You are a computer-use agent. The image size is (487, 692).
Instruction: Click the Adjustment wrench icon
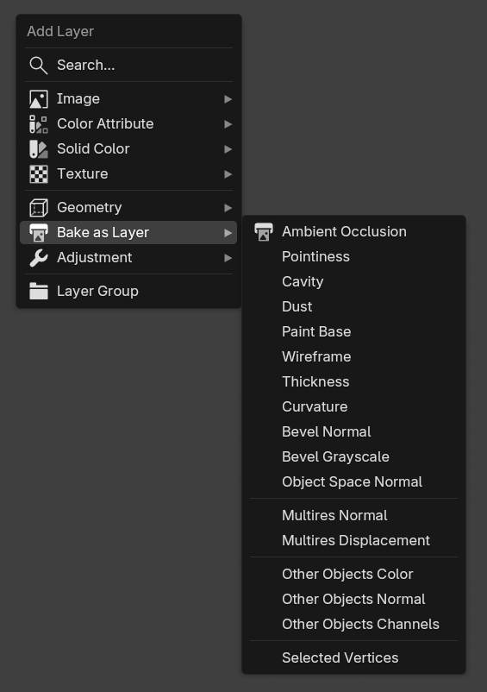point(38,258)
